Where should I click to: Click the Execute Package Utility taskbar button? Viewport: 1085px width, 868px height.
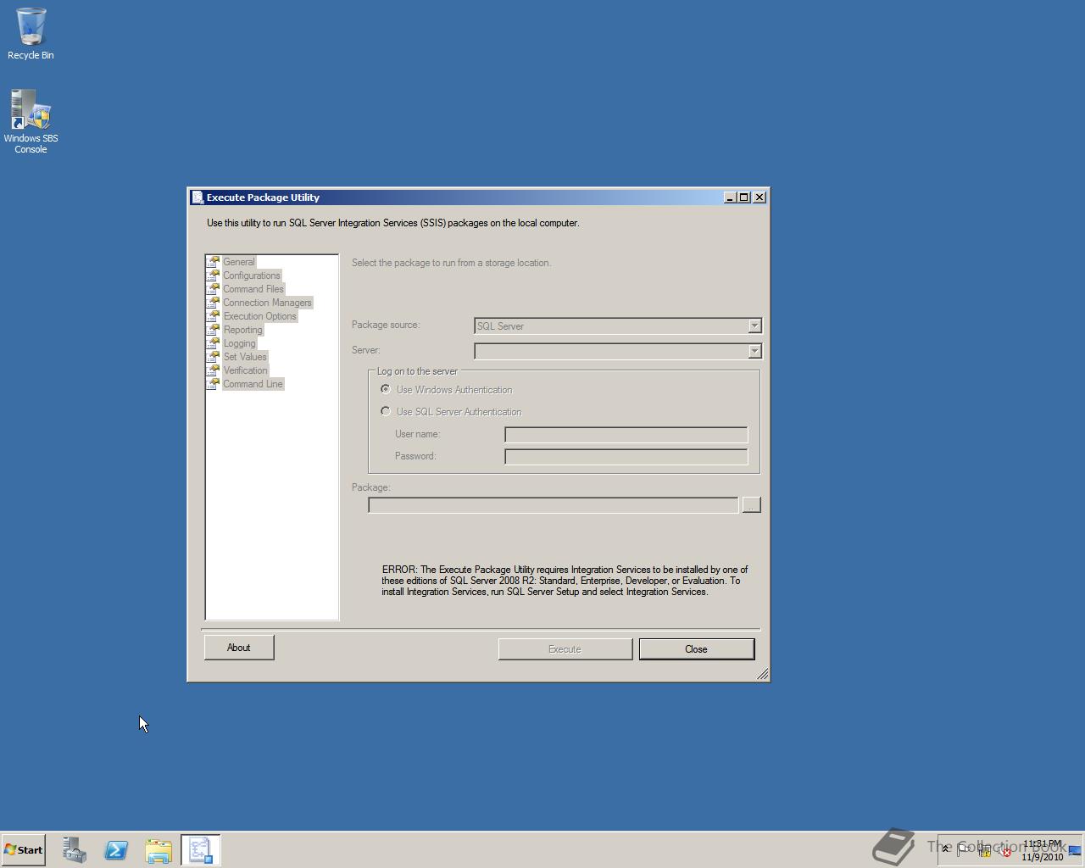pyautogui.click(x=201, y=850)
